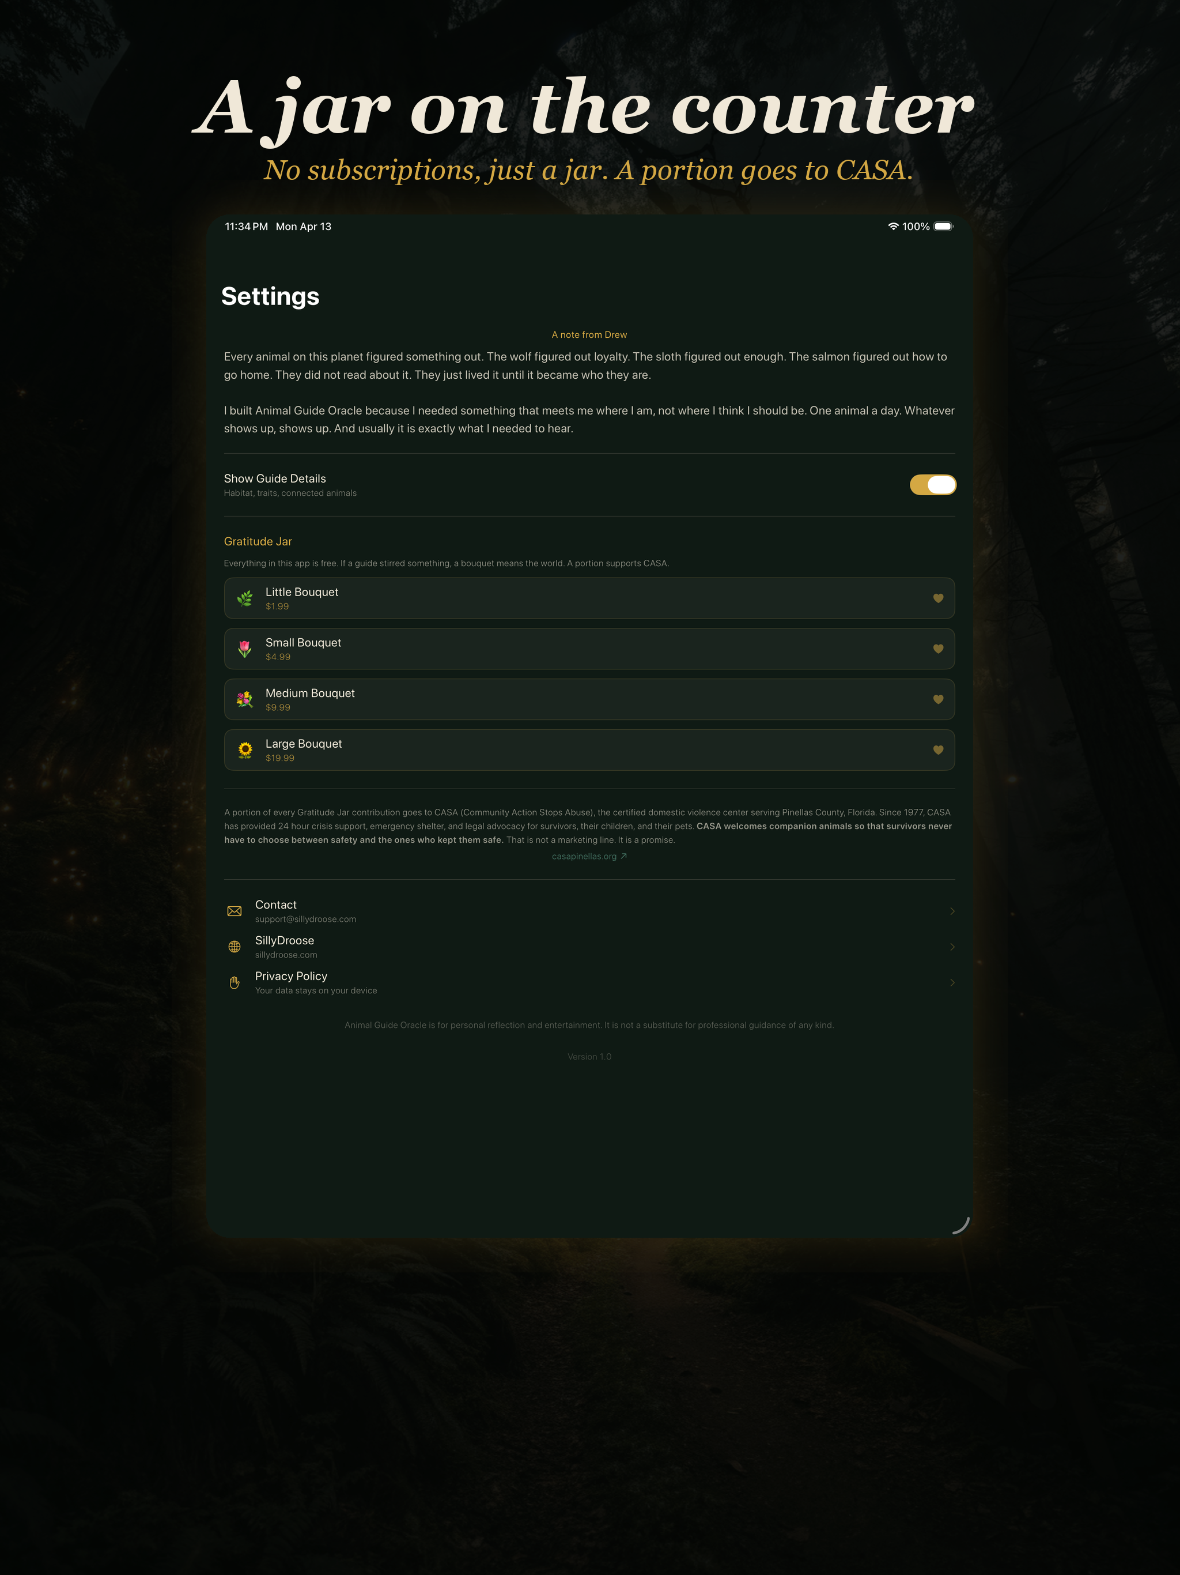Click the 11:34 PM clock in status bar
The height and width of the screenshot is (1575, 1180).
246,227
